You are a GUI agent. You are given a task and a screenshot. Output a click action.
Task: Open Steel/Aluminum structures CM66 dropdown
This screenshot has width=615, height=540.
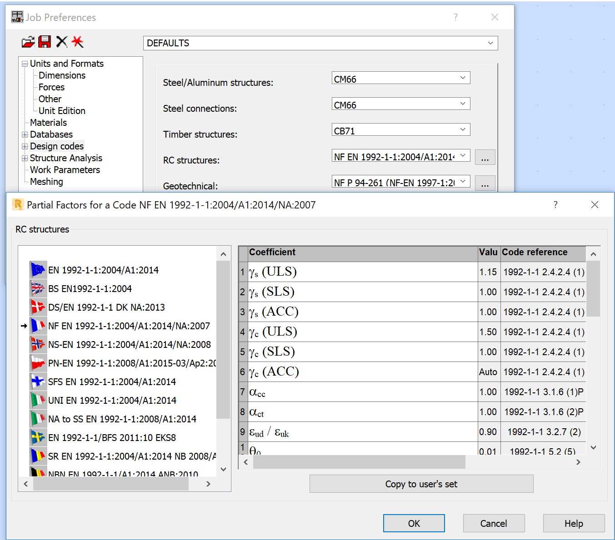463,78
